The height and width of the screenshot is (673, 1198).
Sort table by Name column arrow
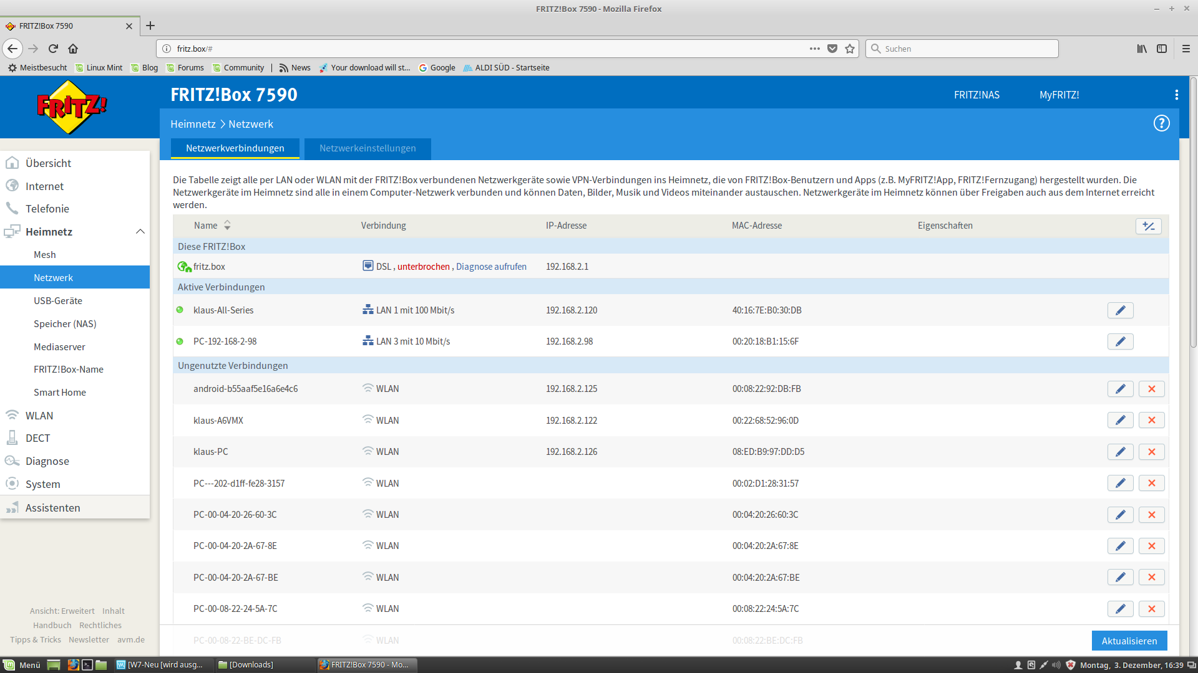227,226
